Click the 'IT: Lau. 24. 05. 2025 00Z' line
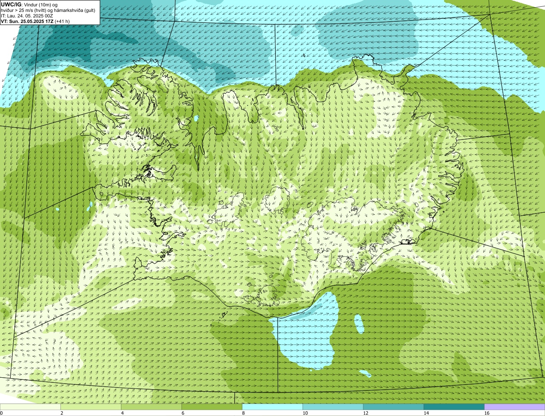 click(27, 16)
